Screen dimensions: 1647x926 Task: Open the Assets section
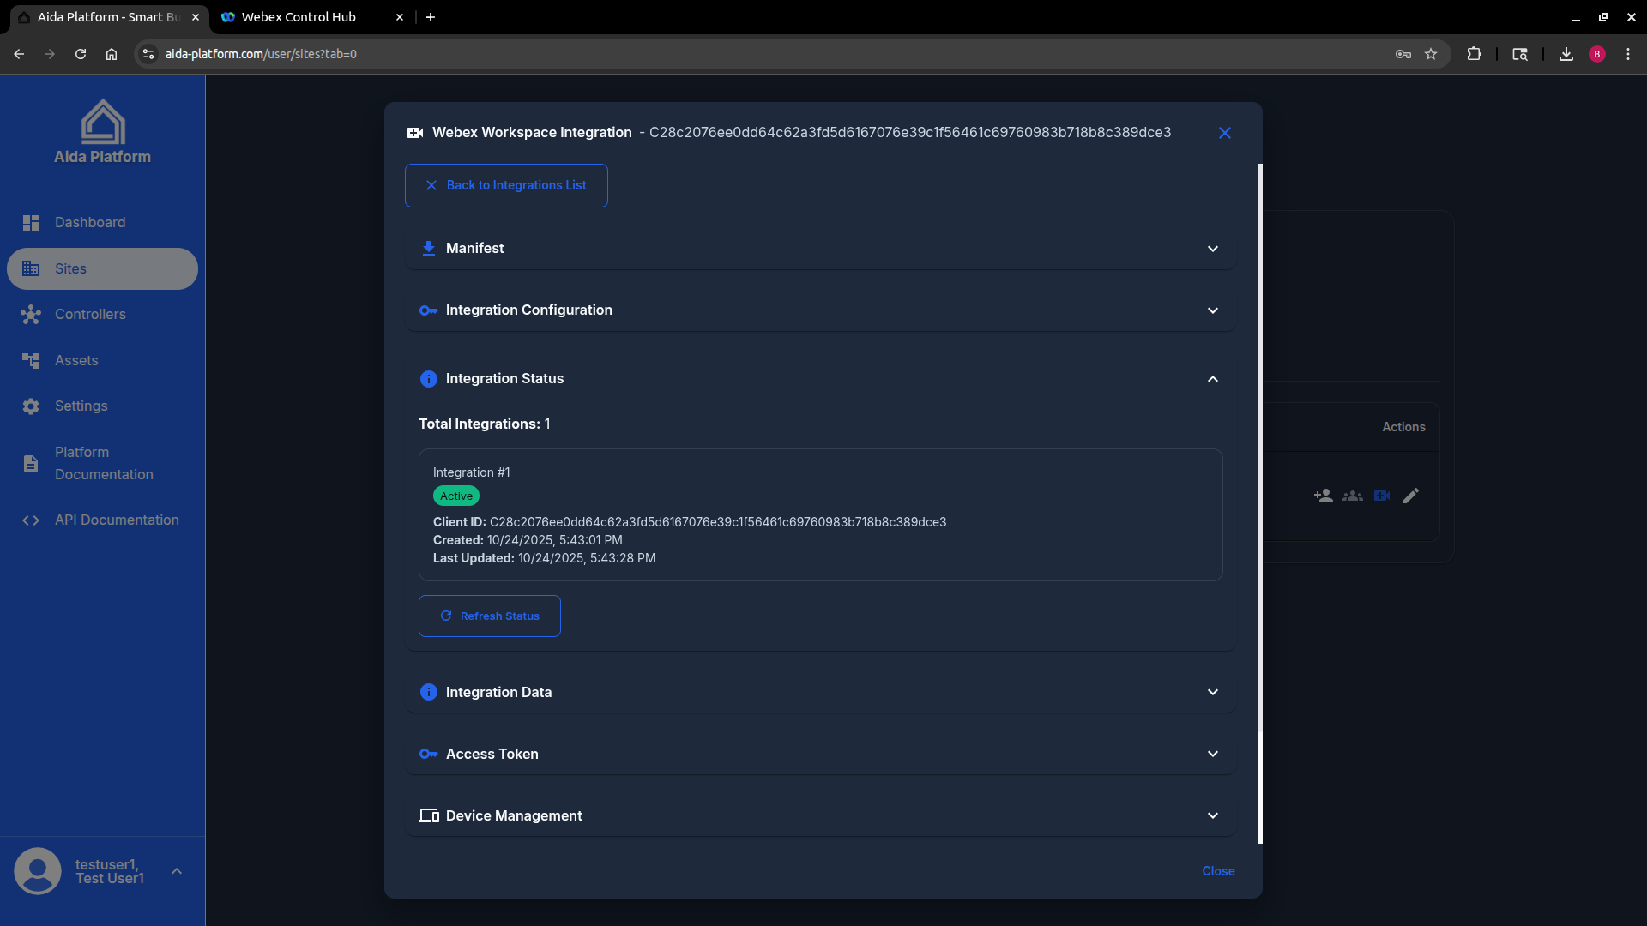point(76,360)
